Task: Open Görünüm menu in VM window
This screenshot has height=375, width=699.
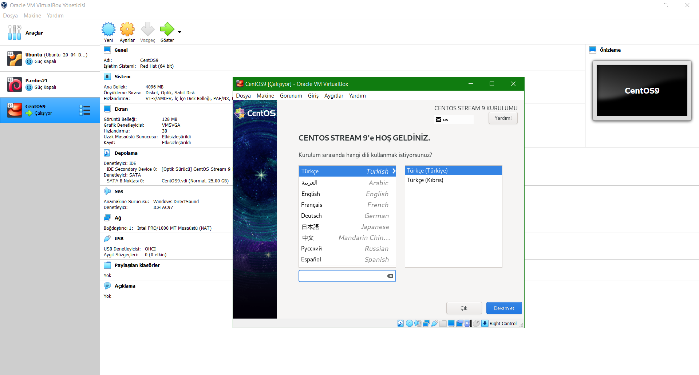Action: tap(291, 95)
